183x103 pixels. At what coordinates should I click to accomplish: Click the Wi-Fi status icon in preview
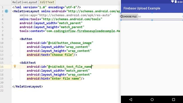pos(172,2)
